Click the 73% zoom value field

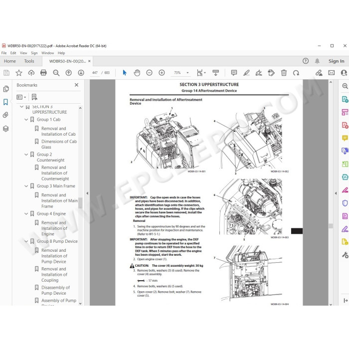click(177, 73)
